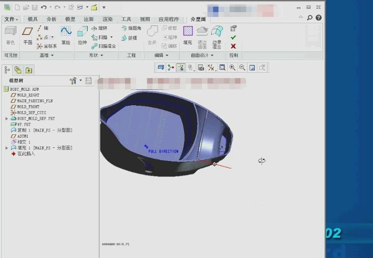Click the Windows switch icon
The width and height of the screenshot is (373, 258).
point(80,7)
